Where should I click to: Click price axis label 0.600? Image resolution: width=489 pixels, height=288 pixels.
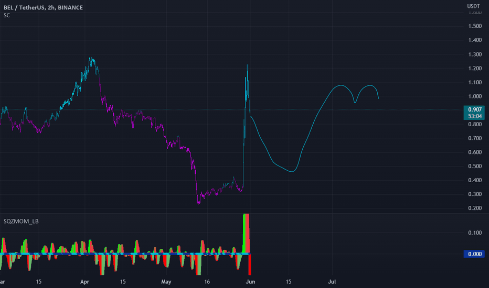click(475, 152)
